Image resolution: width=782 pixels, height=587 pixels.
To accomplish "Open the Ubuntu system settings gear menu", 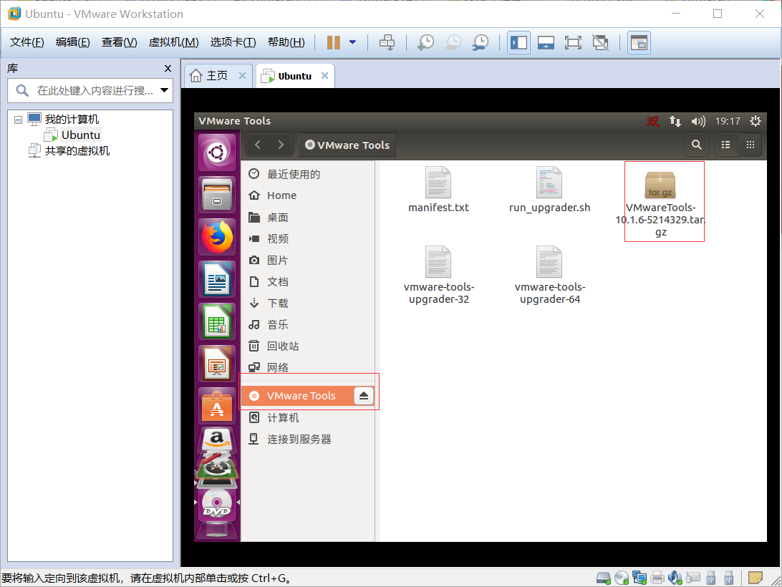I will (x=755, y=121).
